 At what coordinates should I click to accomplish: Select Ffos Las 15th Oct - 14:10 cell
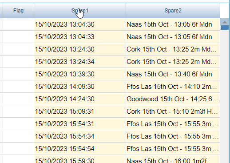coord(173,87)
